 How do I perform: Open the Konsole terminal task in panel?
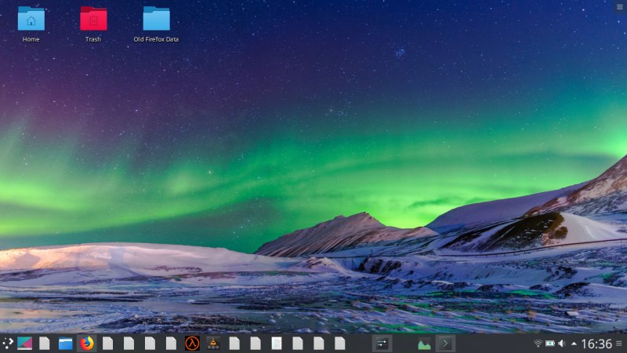click(x=445, y=344)
